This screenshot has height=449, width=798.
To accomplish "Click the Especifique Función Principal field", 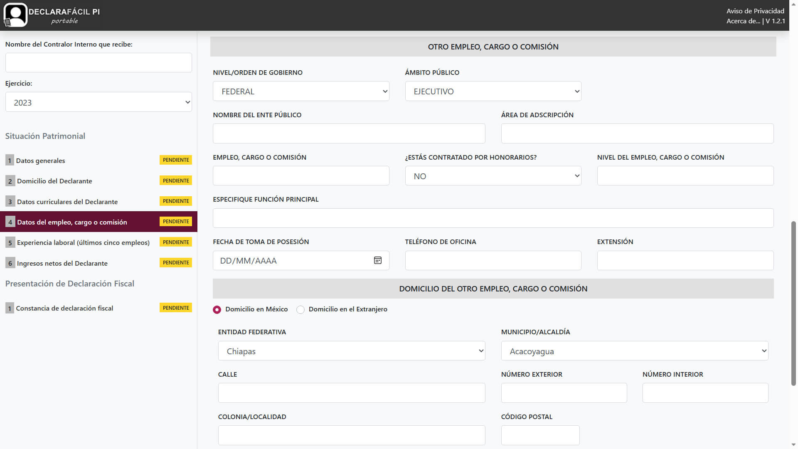I will click(x=493, y=218).
